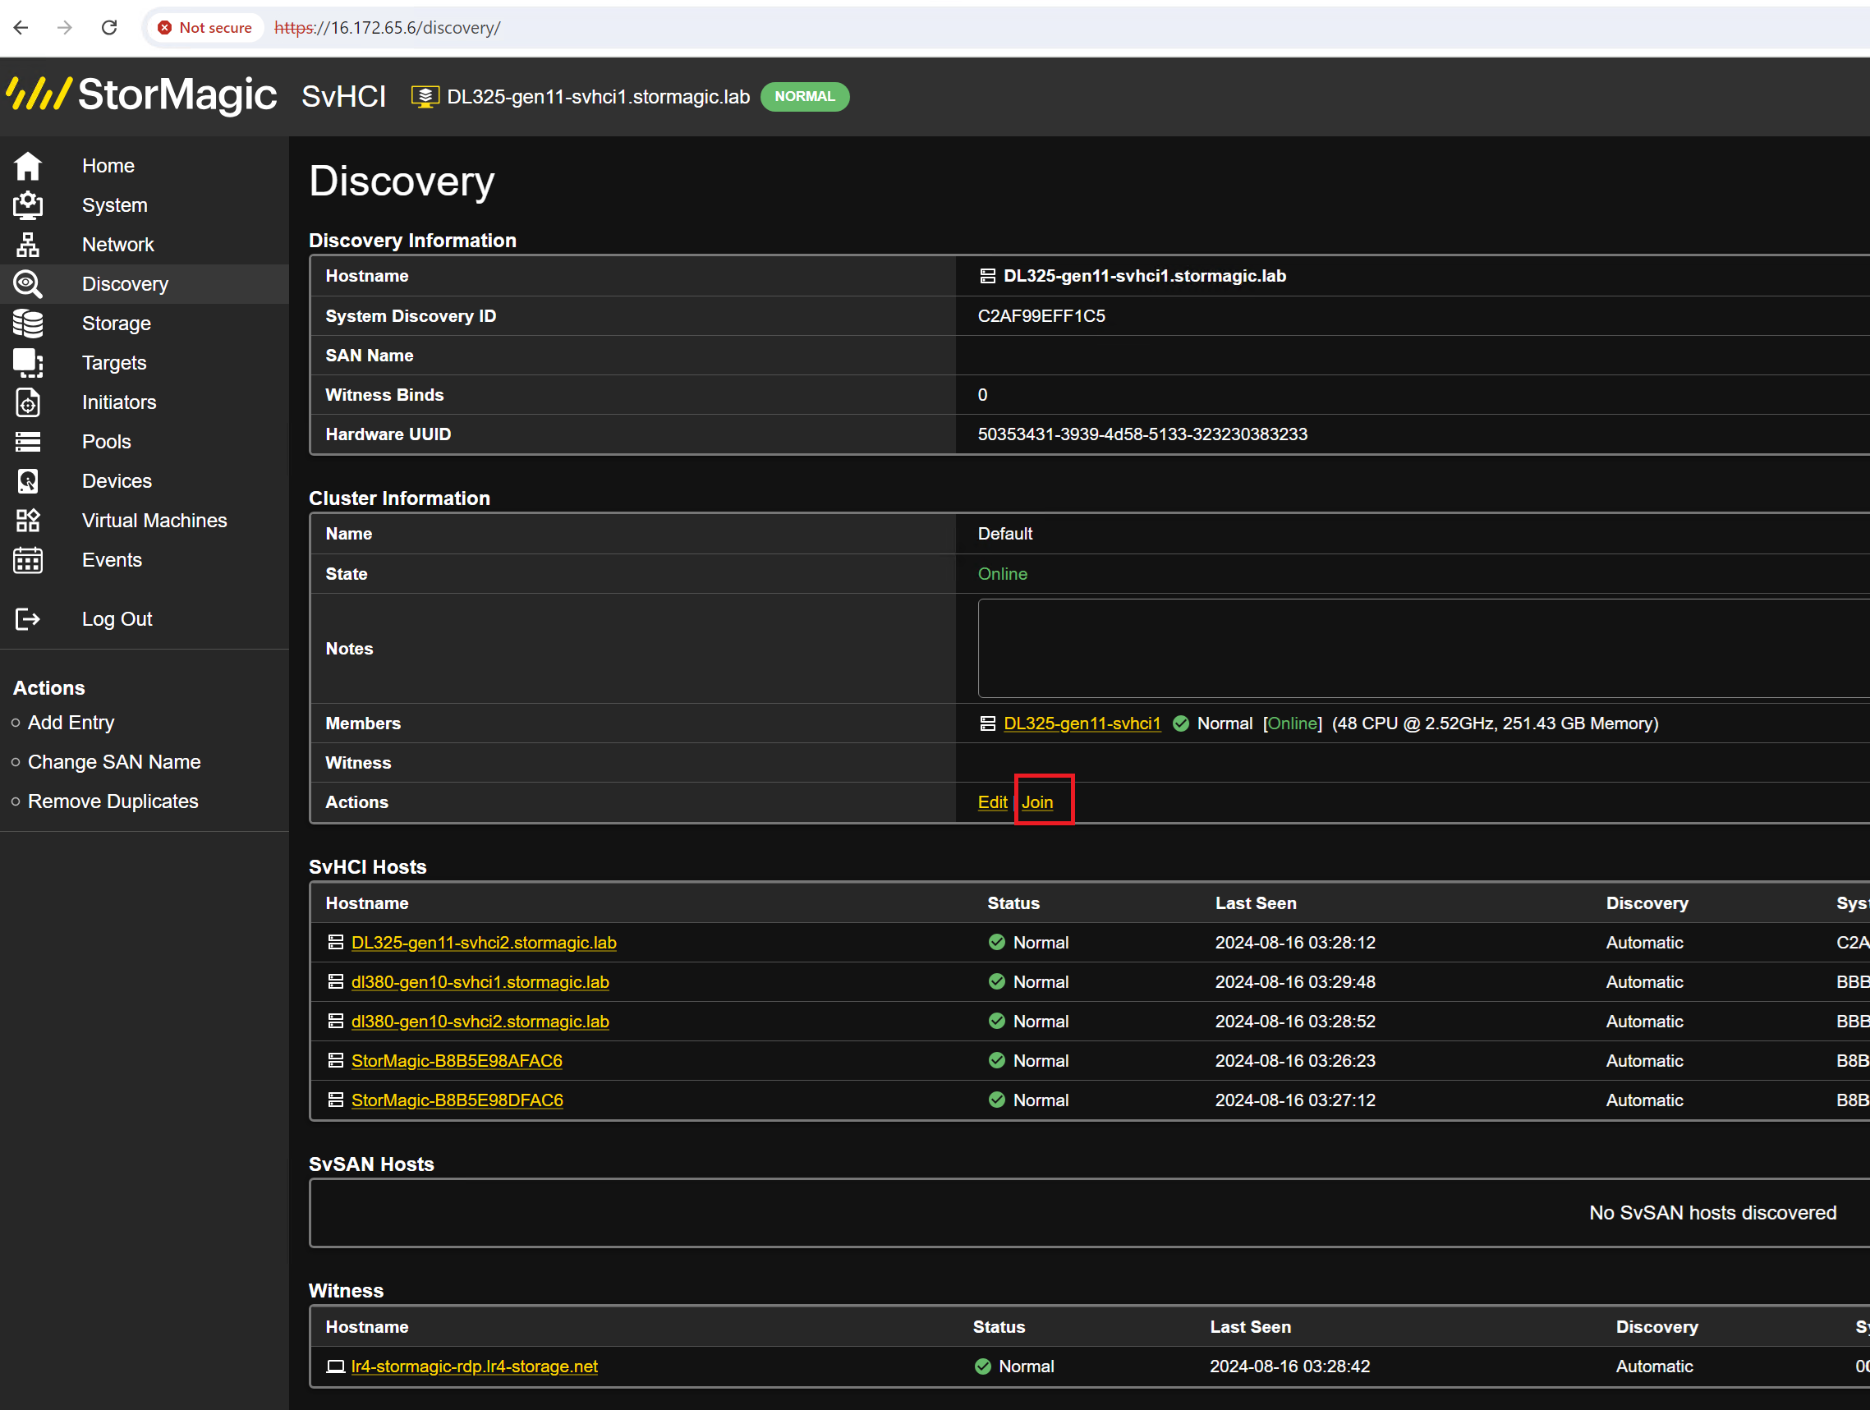Click the Devices drive icon
Screen dimensions: 1870x1410
pyautogui.click(x=28, y=481)
